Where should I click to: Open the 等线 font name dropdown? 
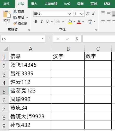point(69,14)
